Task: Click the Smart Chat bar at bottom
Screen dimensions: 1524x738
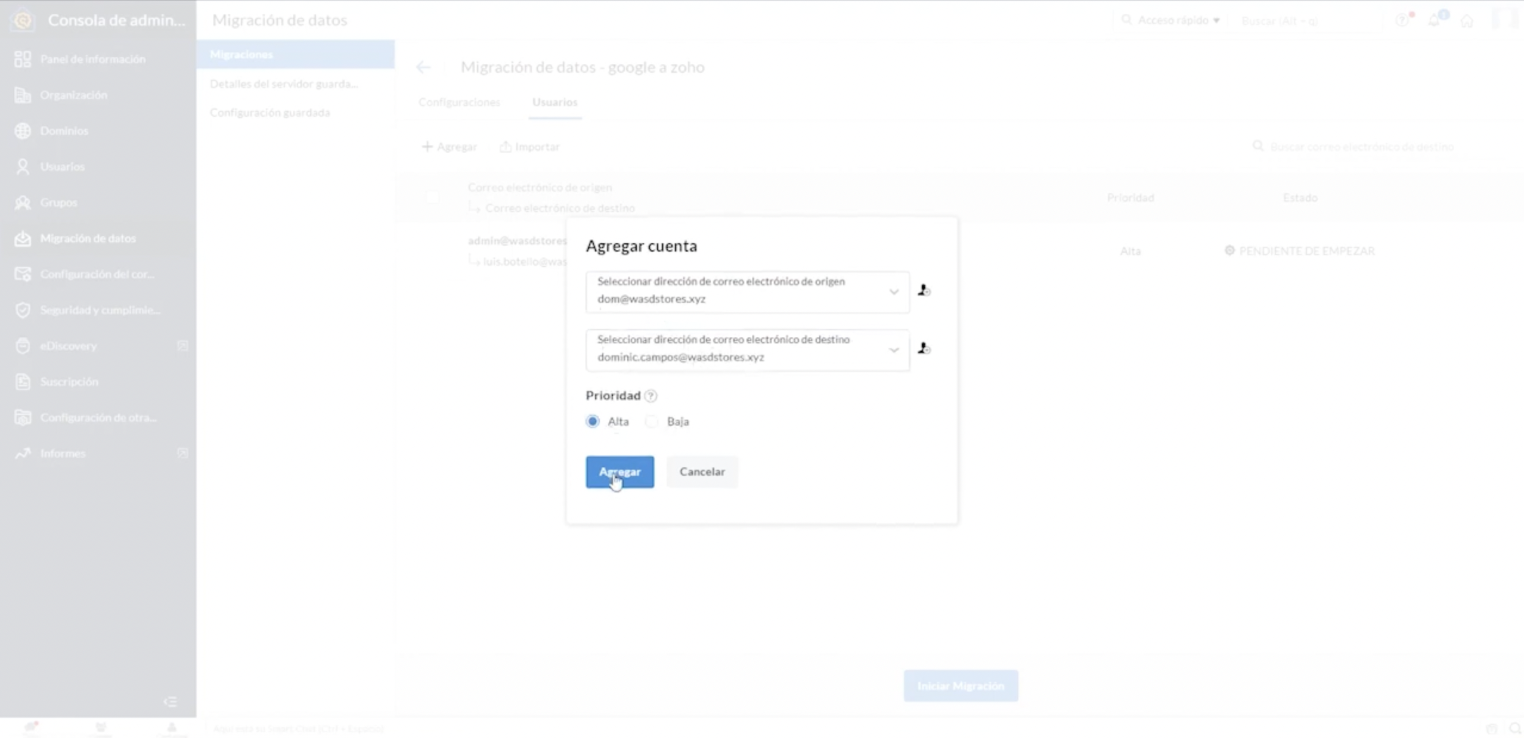Action: (298, 728)
